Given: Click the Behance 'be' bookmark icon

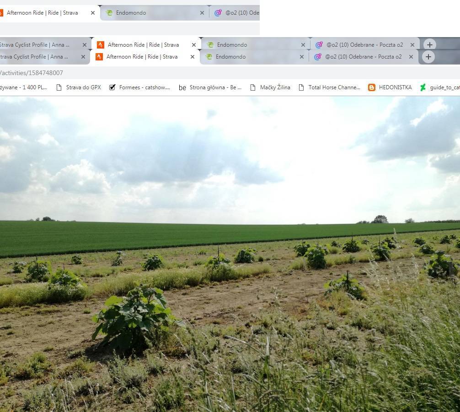Looking at the screenshot, I should click(182, 87).
